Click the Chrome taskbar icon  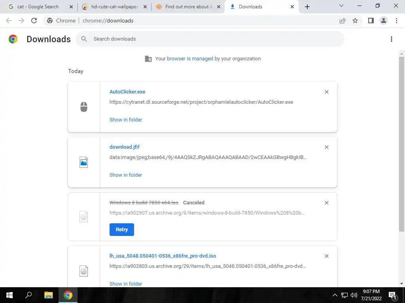[68, 295]
